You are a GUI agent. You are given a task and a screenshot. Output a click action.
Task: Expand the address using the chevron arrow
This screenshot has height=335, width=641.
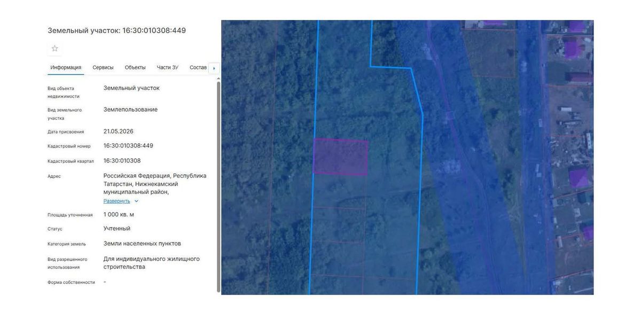(x=136, y=201)
